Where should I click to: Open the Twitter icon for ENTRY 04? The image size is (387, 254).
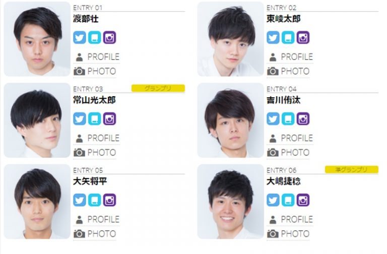click(x=273, y=119)
